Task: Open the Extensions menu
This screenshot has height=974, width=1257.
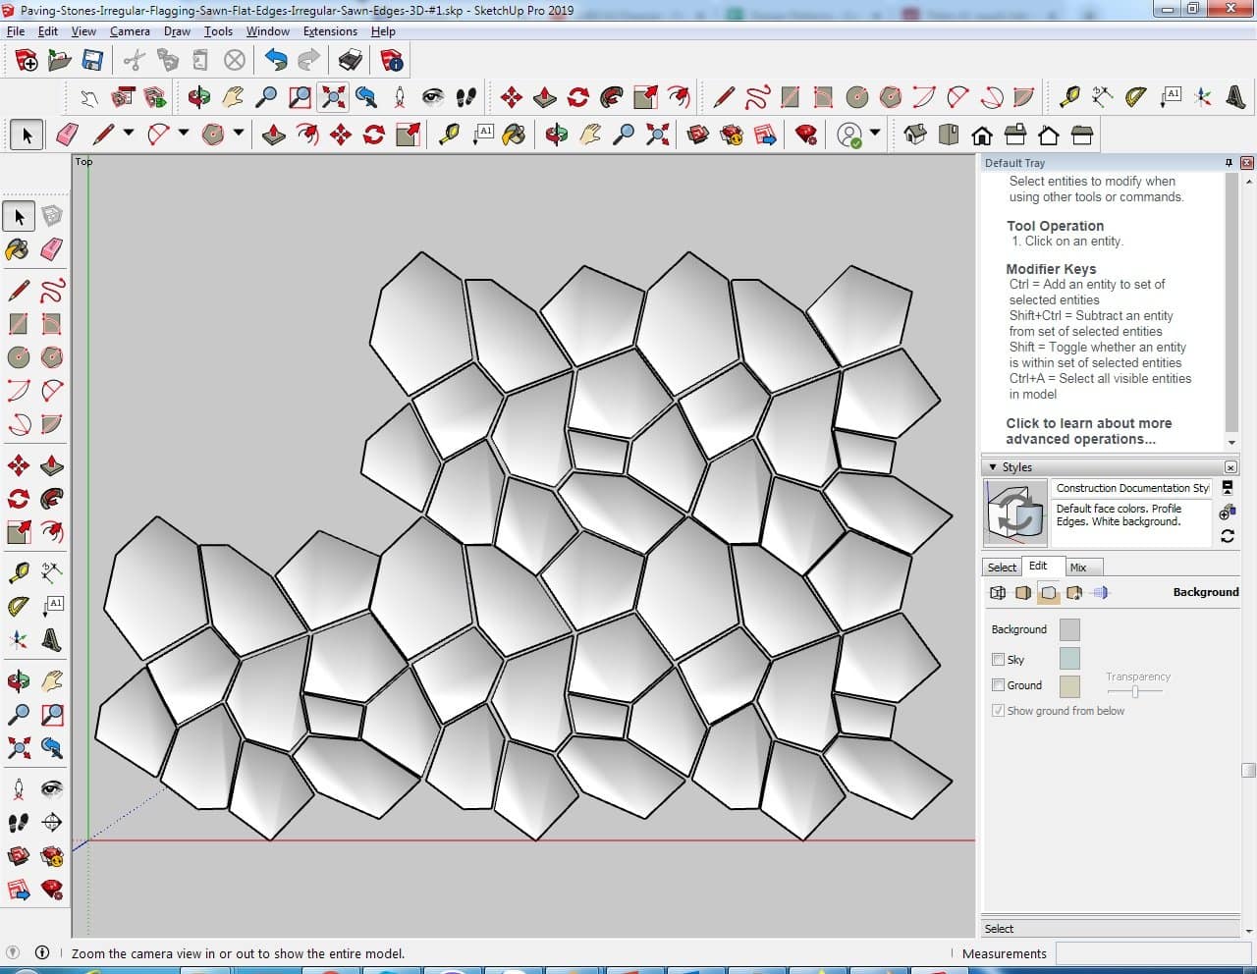Action: coord(330,31)
